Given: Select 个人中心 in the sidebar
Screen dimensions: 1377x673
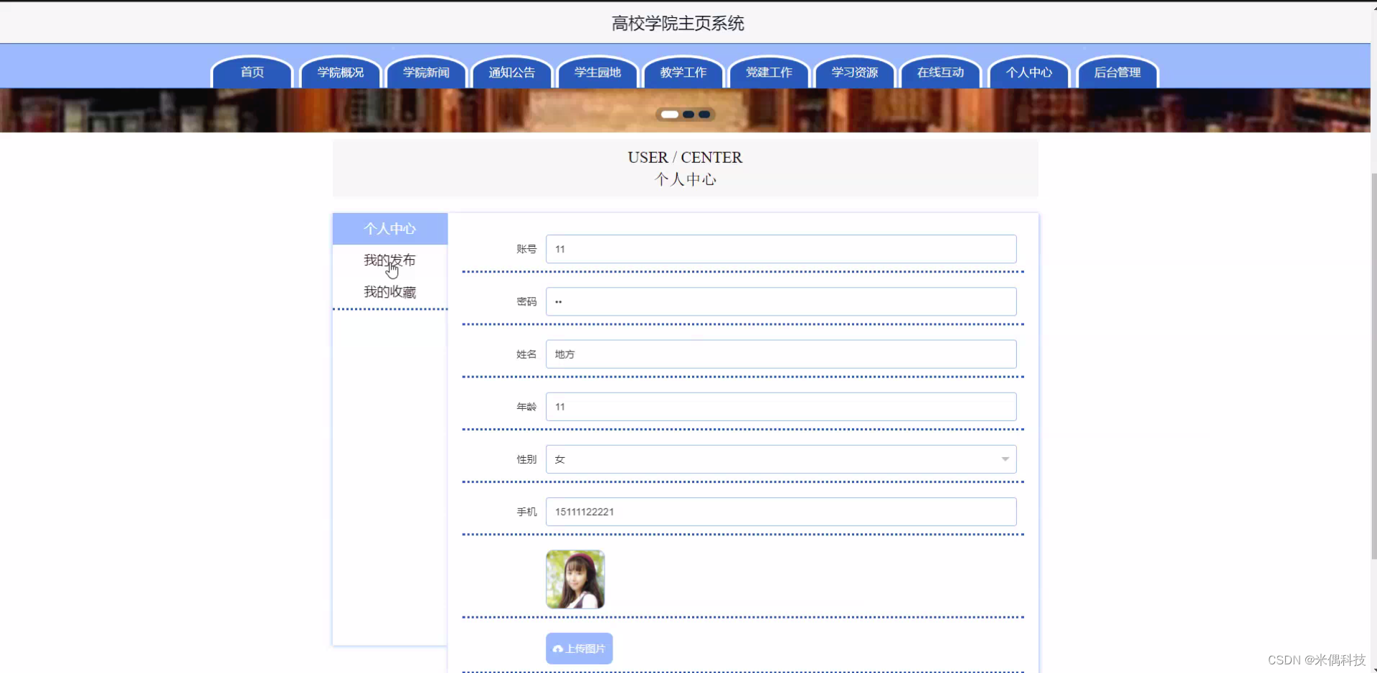Looking at the screenshot, I should pyautogui.click(x=389, y=228).
